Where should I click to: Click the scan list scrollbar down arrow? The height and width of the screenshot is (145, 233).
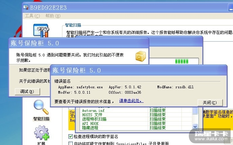point(195,127)
